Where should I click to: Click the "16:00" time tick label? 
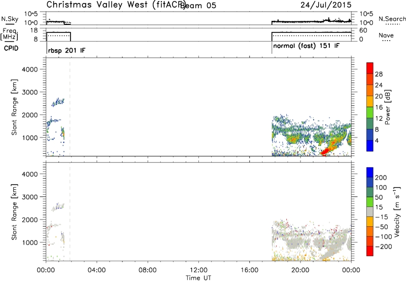pos(249,270)
